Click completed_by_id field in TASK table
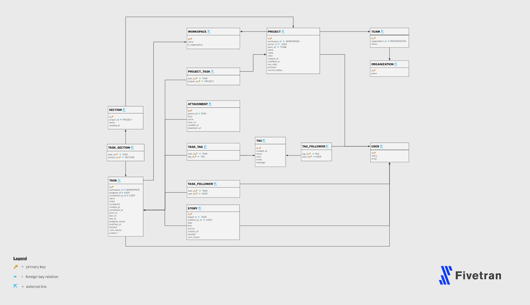 [x=118, y=196]
